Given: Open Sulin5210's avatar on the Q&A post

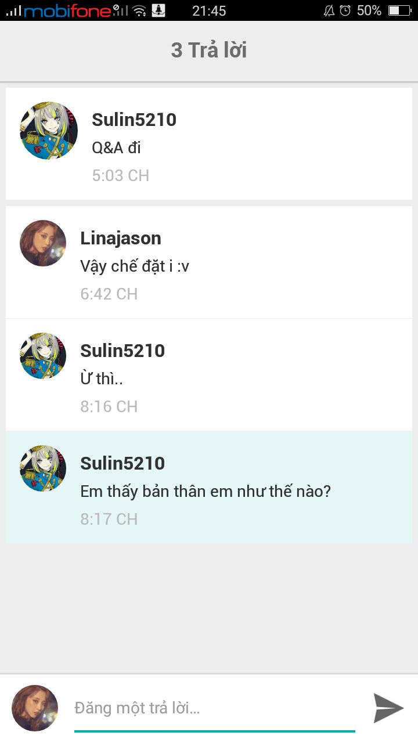Looking at the screenshot, I should pyautogui.click(x=49, y=131).
